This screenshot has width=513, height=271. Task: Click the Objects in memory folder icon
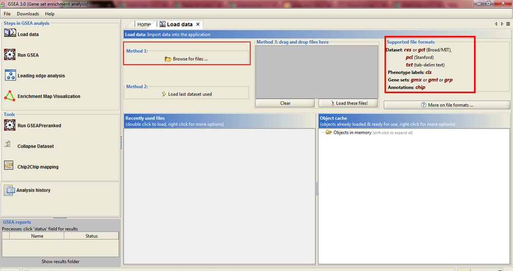328,132
